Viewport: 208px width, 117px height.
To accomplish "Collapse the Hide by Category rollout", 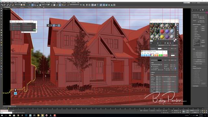I will point(197,25).
